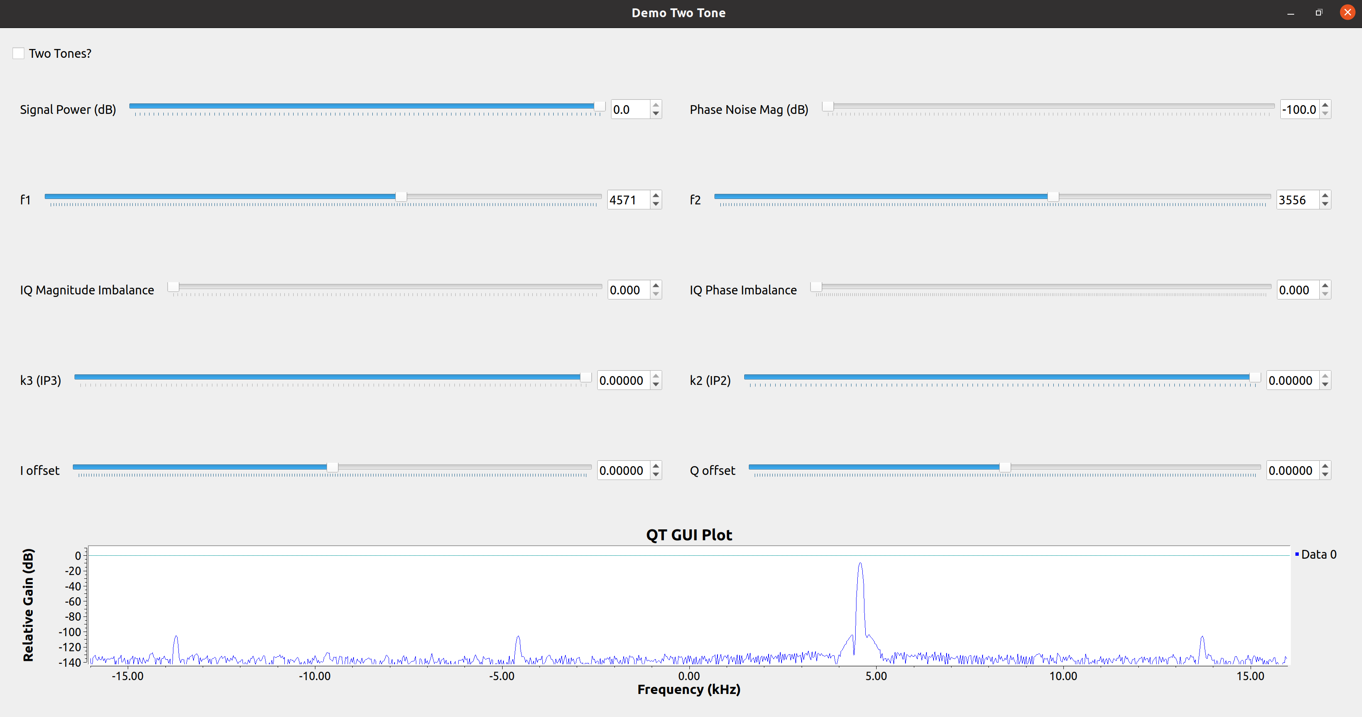Focus the f2 value field showing 3556

click(1296, 200)
